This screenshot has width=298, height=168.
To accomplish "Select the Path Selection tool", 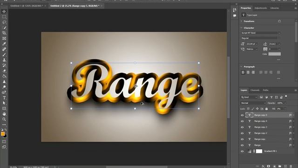I will 4,103.
